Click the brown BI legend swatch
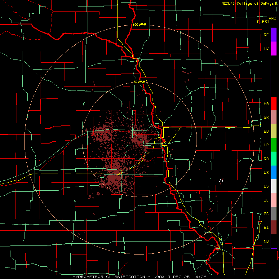Viewport: 279px width, 279px height. (x=274, y=228)
